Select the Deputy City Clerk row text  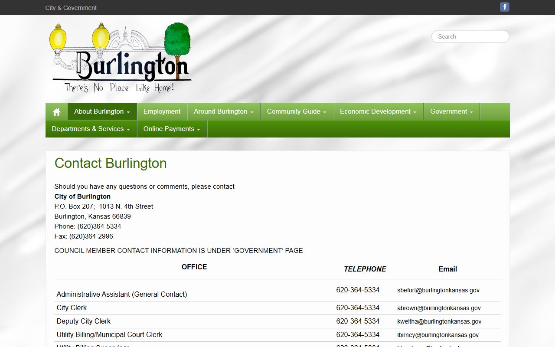[84, 321]
